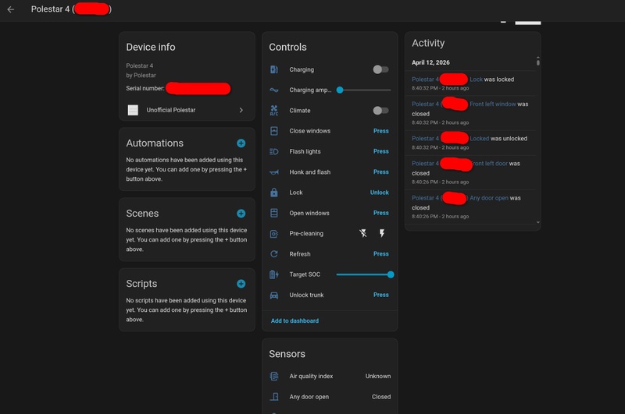This screenshot has height=414, width=625.
Task: Toggle the Climate switch
Action: 380,111
